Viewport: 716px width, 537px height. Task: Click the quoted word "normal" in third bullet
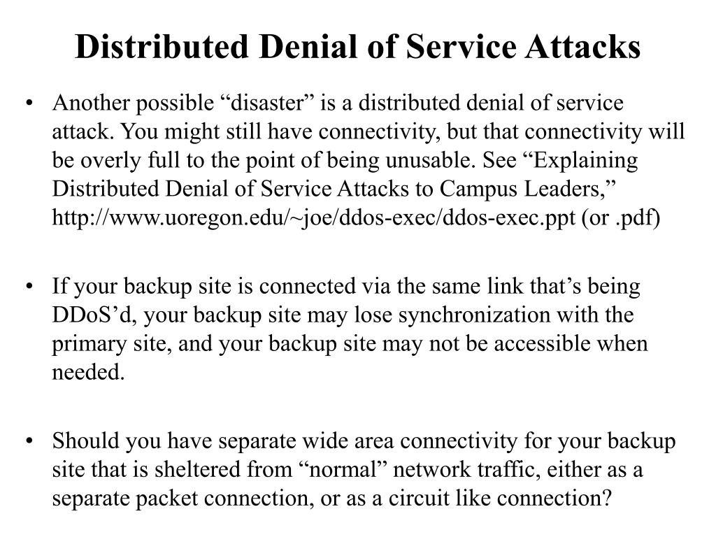pos(345,469)
